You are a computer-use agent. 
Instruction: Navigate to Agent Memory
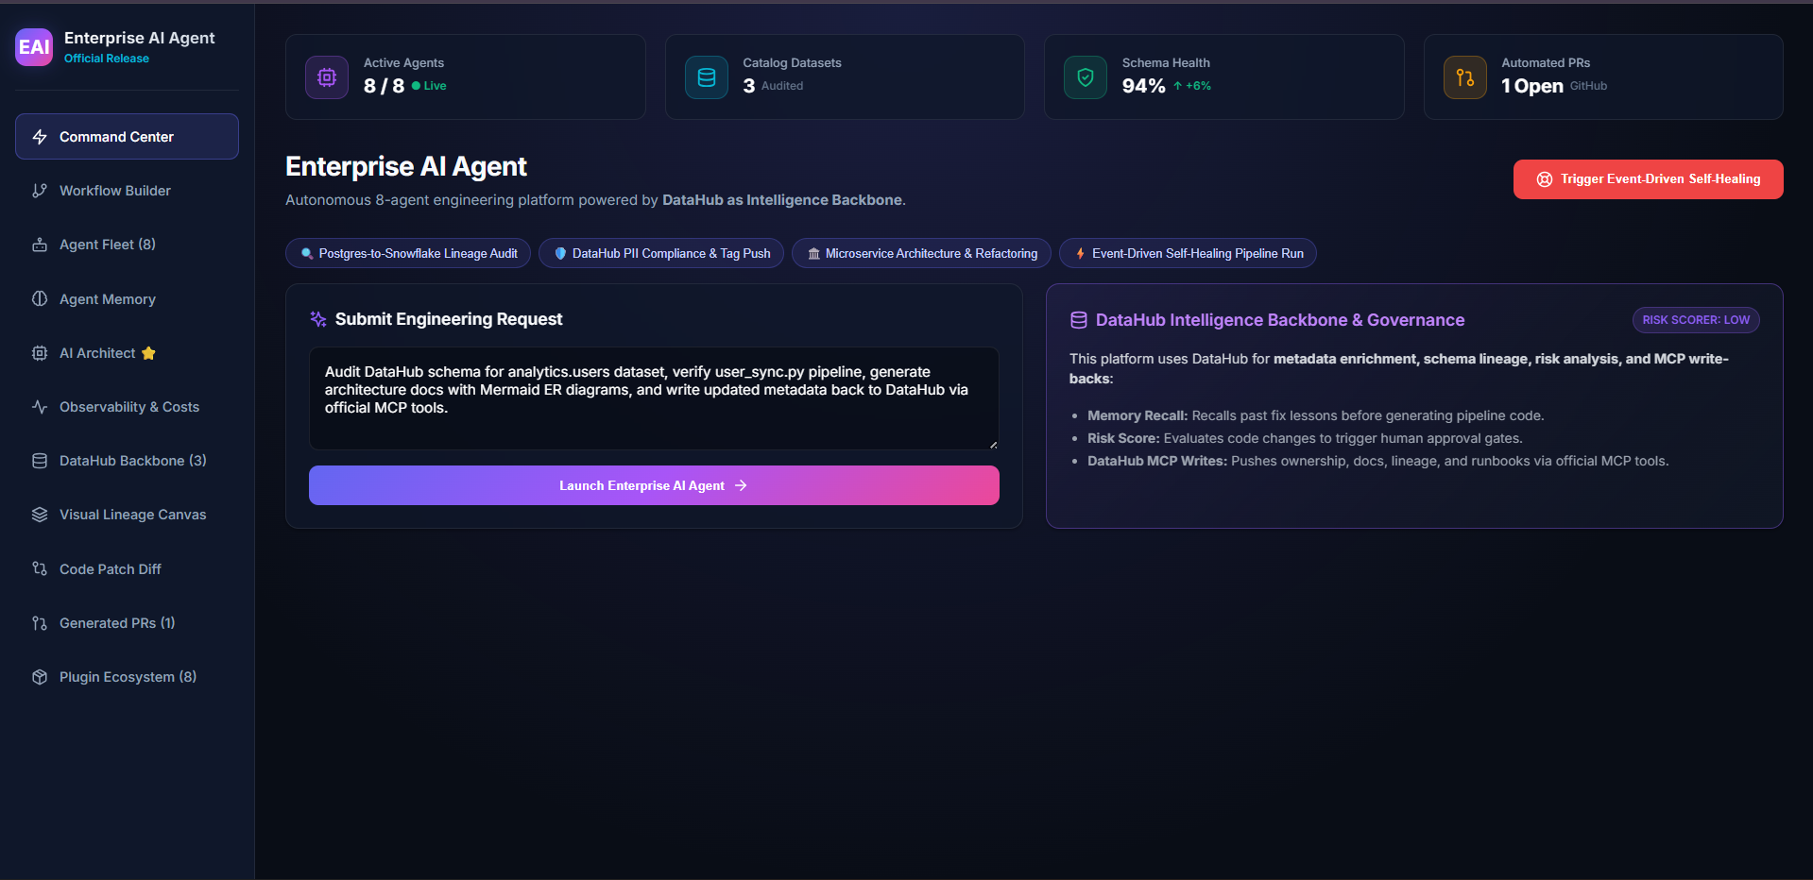pyautogui.click(x=127, y=299)
